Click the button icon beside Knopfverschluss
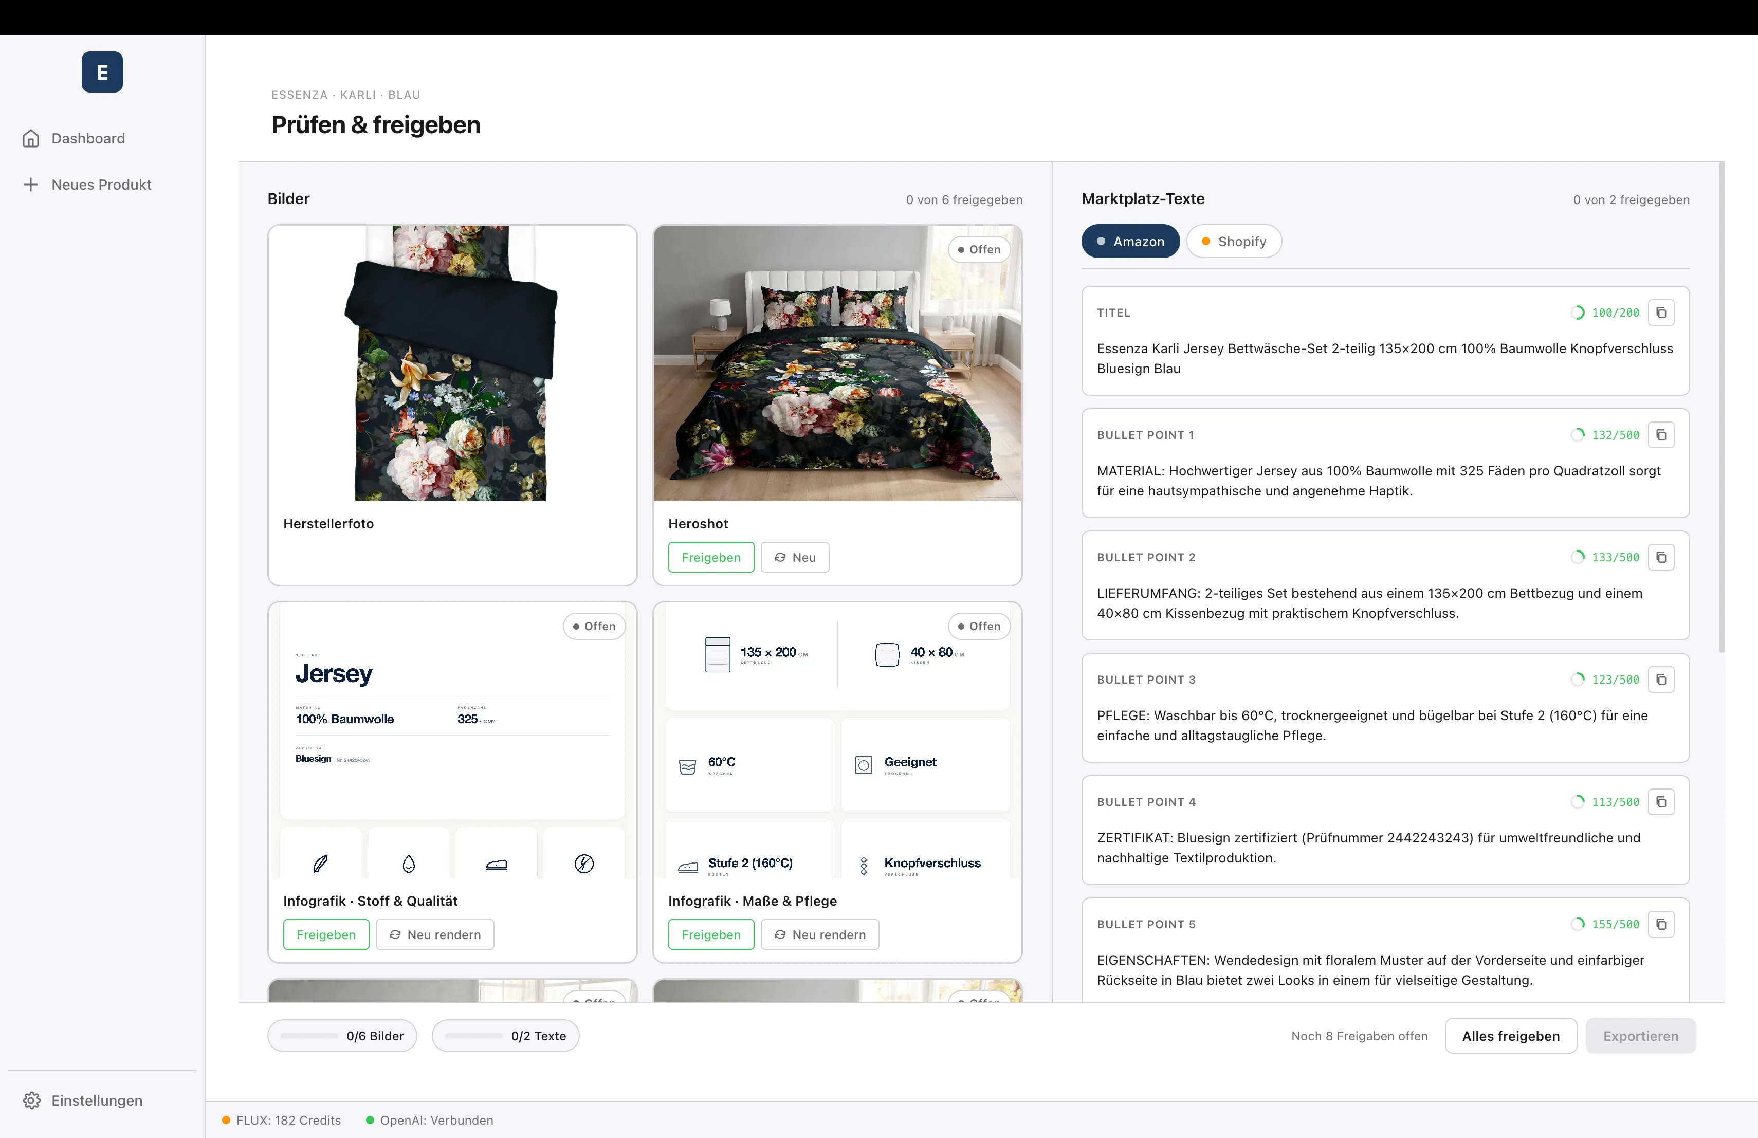Image resolution: width=1758 pixels, height=1138 pixels. pyautogui.click(x=864, y=866)
